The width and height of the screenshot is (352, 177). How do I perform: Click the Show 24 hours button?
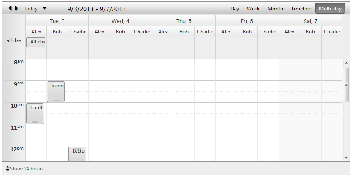[29, 169]
